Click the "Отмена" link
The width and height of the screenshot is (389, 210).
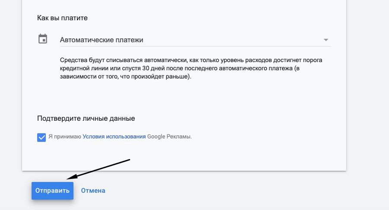(x=93, y=191)
